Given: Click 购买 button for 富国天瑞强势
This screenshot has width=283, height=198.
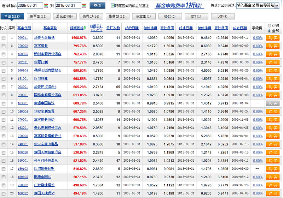Looking at the screenshot, I should (273, 193).
